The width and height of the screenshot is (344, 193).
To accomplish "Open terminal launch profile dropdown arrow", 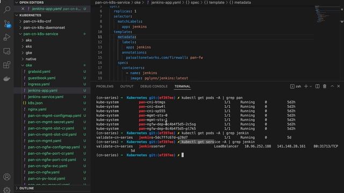I will pyautogui.click(x=311, y=86).
